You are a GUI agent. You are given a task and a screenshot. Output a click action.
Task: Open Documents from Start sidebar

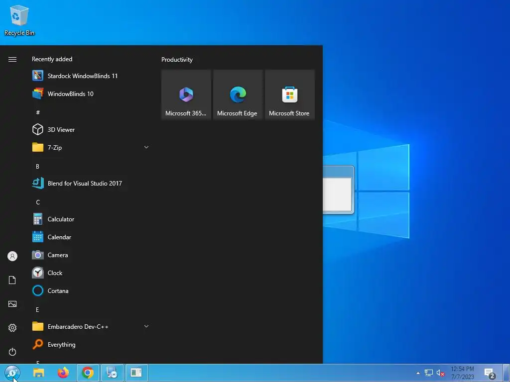pos(12,280)
